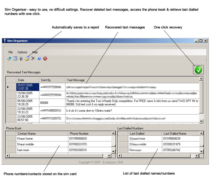
Task: Click the sender cell showing 80088
Action: (x=52, y=103)
